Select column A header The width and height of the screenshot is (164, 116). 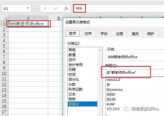coord(28,18)
